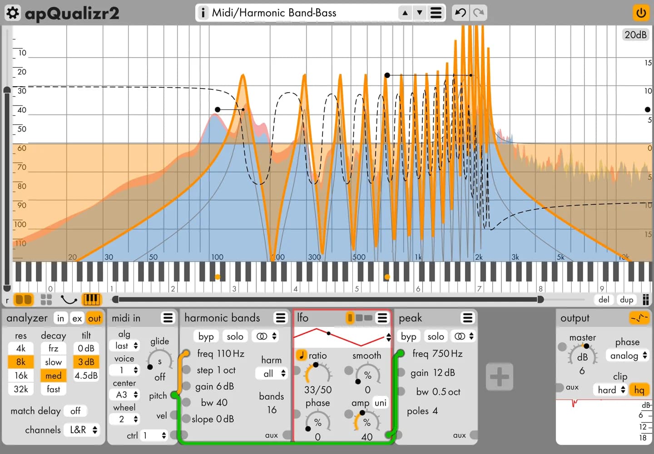Toggle the plugin power button
The image size is (654, 454).
tap(641, 13)
